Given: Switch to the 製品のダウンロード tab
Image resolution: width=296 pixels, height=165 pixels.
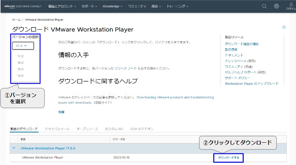Looking at the screenshot, I should 24,129.
